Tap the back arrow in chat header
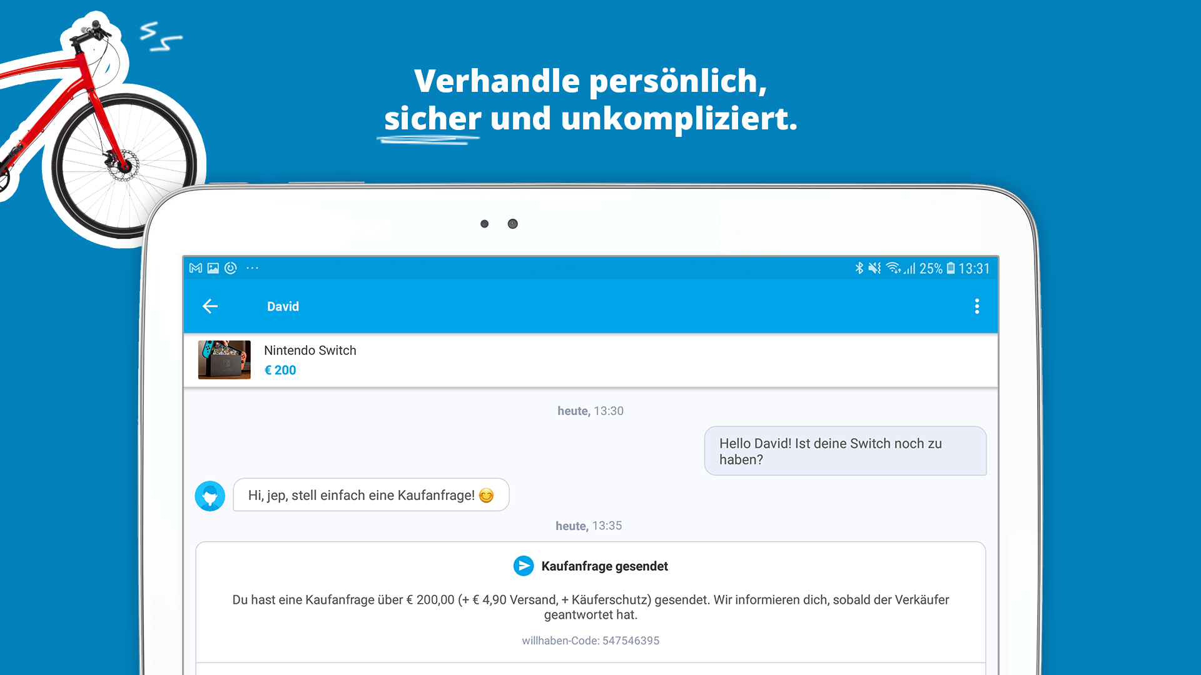This screenshot has height=675, width=1201. coord(210,306)
